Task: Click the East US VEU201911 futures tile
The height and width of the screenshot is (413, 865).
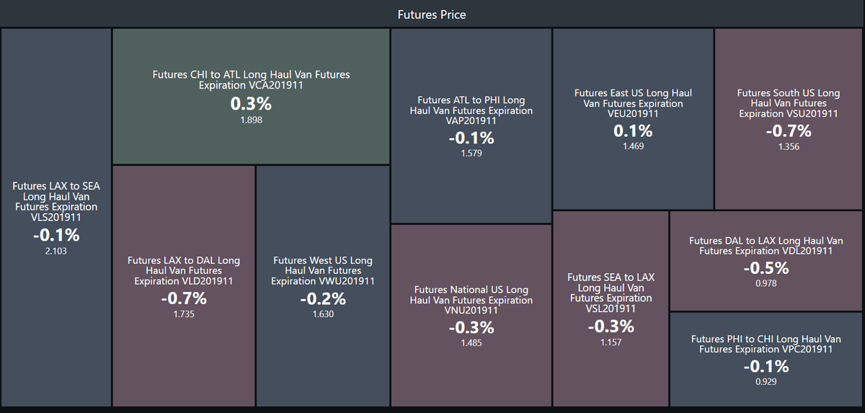Action: click(633, 120)
